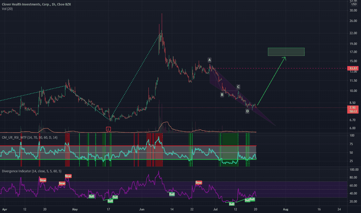
Task: Click the 22.00 price axis label
Action: [353, 33]
